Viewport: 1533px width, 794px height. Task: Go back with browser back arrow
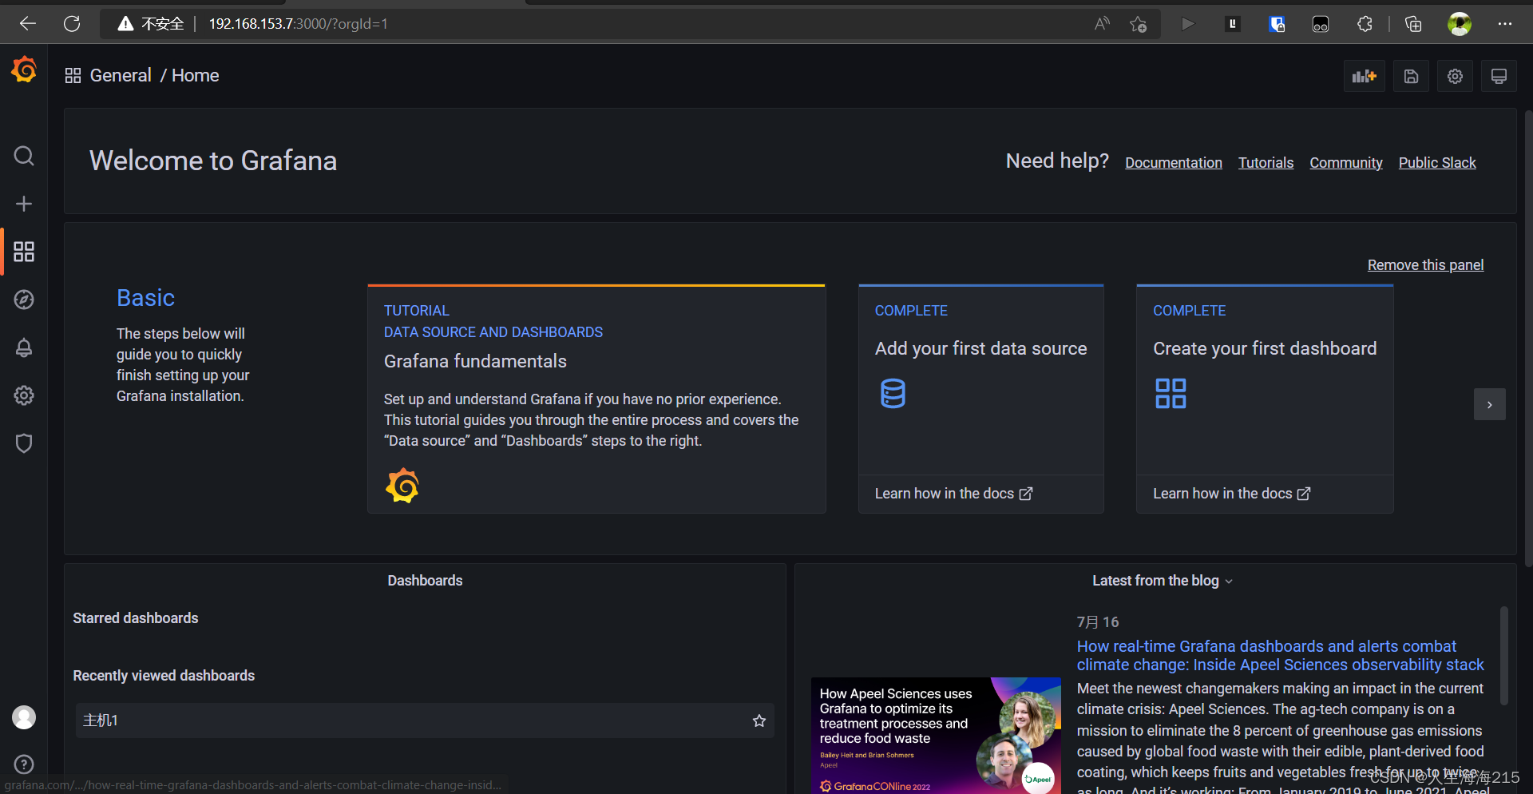tap(28, 24)
